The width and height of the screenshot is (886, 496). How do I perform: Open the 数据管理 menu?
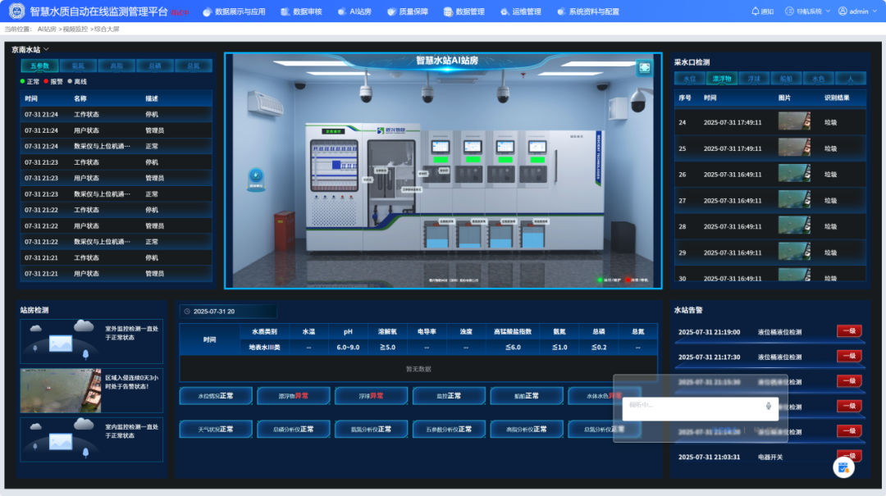pyautogui.click(x=464, y=11)
